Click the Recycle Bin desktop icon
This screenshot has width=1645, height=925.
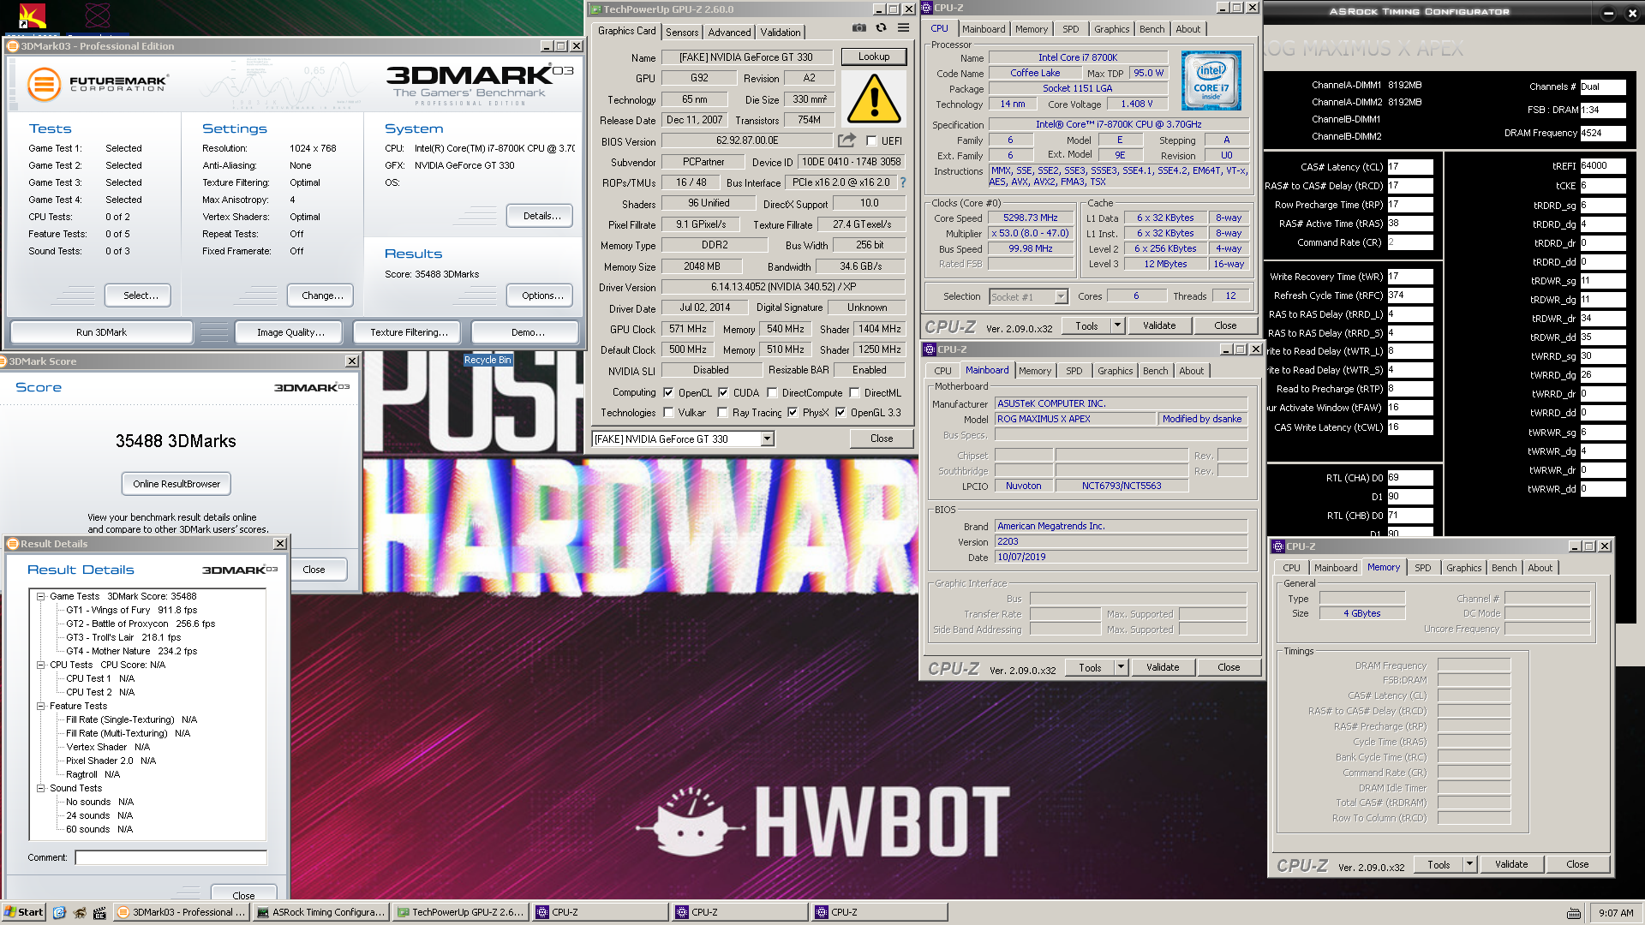click(x=488, y=360)
